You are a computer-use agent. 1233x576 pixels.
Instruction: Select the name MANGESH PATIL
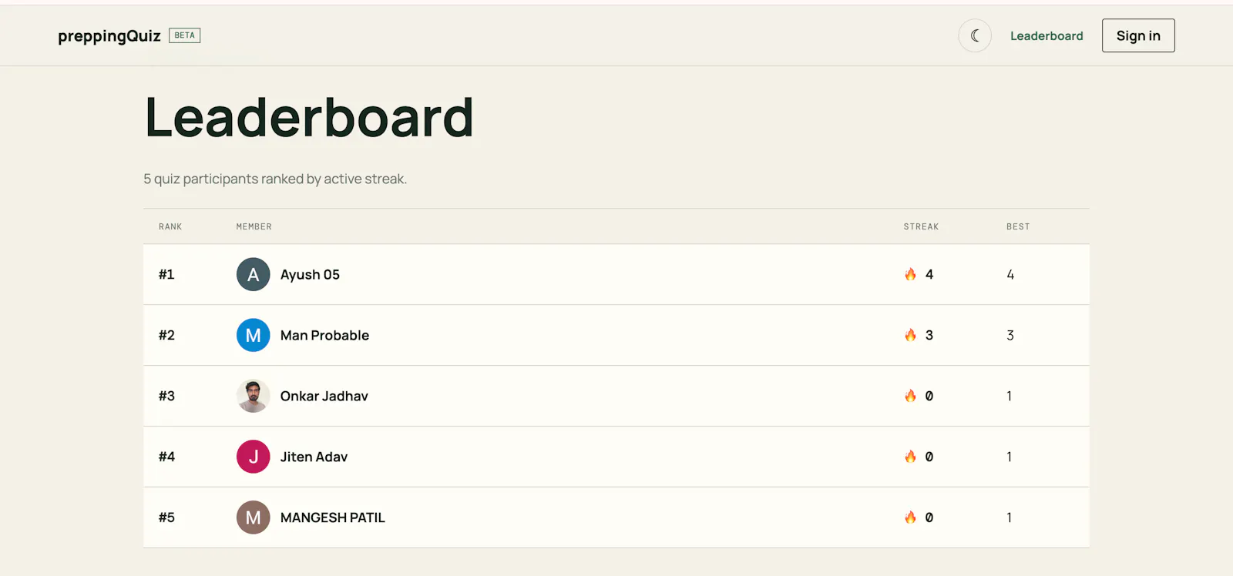point(333,518)
